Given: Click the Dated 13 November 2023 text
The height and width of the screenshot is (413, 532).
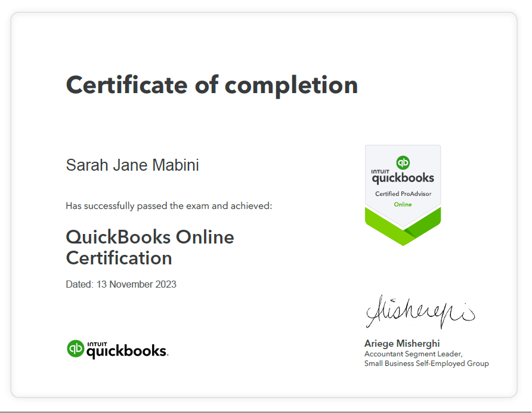Looking at the screenshot, I should [x=121, y=284].
